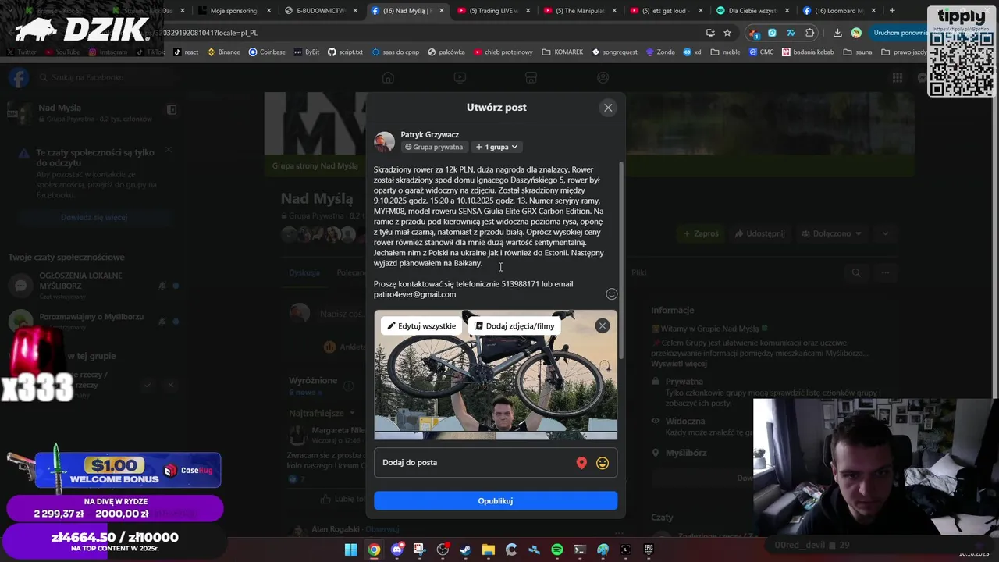This screenshot has height=562, width=999.
Task: Open the react bookmark
Action: click(x=186, y=52)
